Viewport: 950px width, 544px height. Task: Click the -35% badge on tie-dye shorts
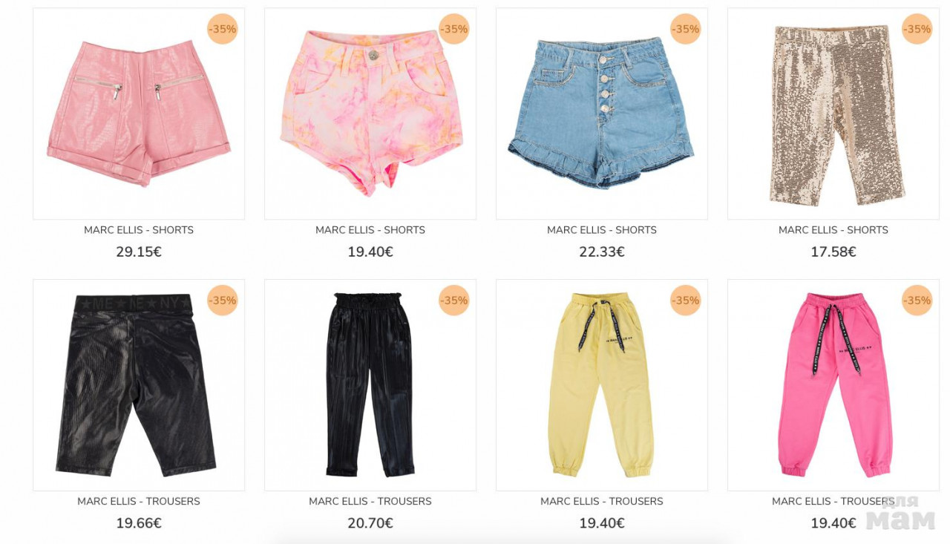coord(453,29)
